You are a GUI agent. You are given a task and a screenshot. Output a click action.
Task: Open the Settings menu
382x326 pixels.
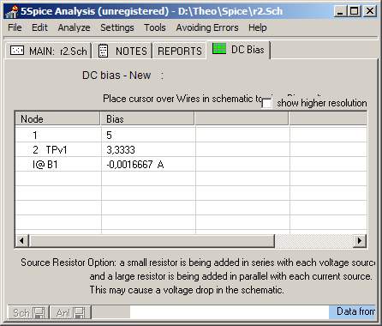click(117, 27)
